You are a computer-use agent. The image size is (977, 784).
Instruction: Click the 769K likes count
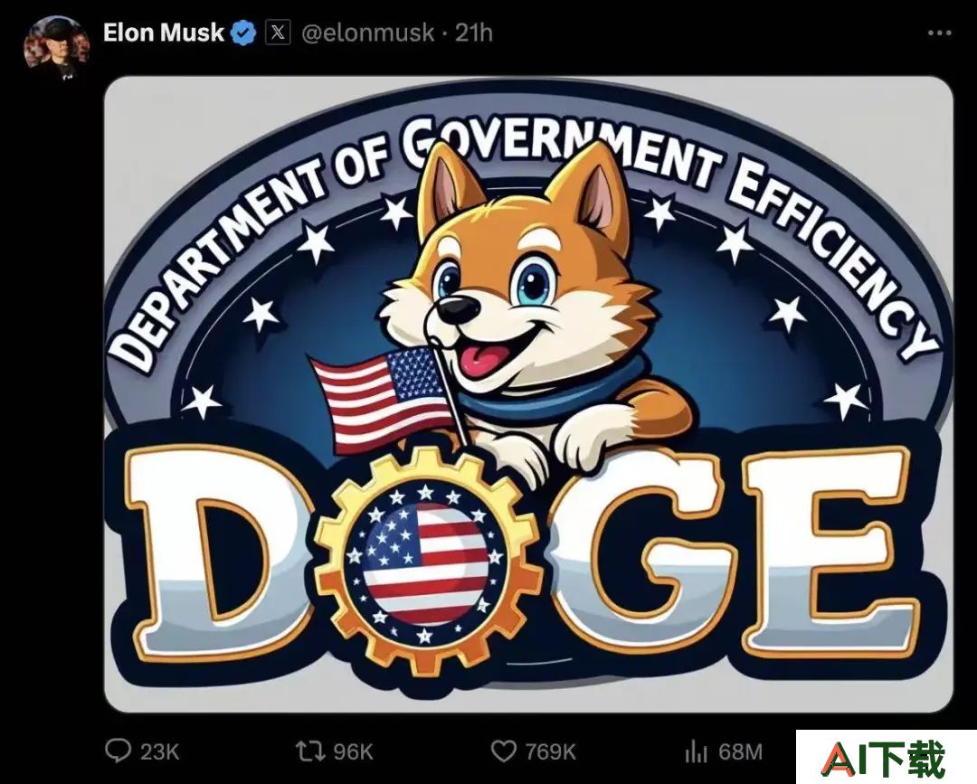550,751
